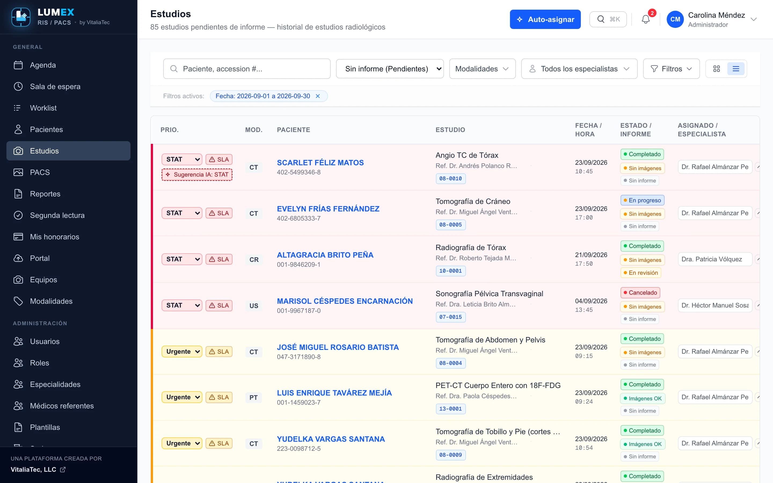
Task: Click specialist field for Marisol Céspedes Encarnación
Action: (715, 305)
